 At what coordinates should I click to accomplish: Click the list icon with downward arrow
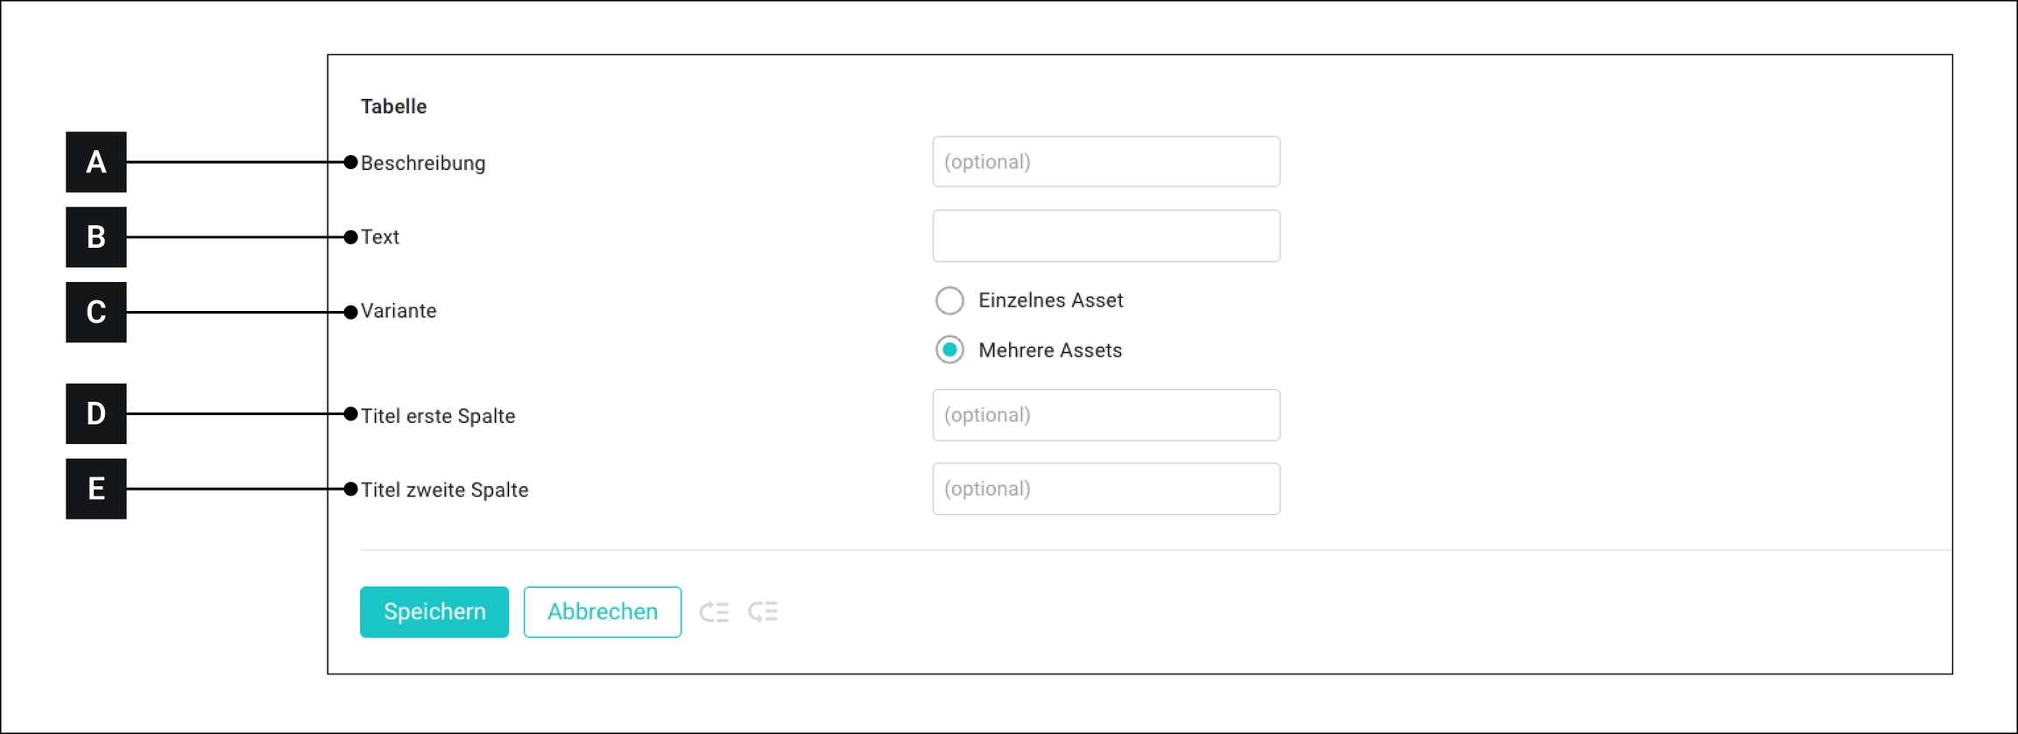[763, 611]
